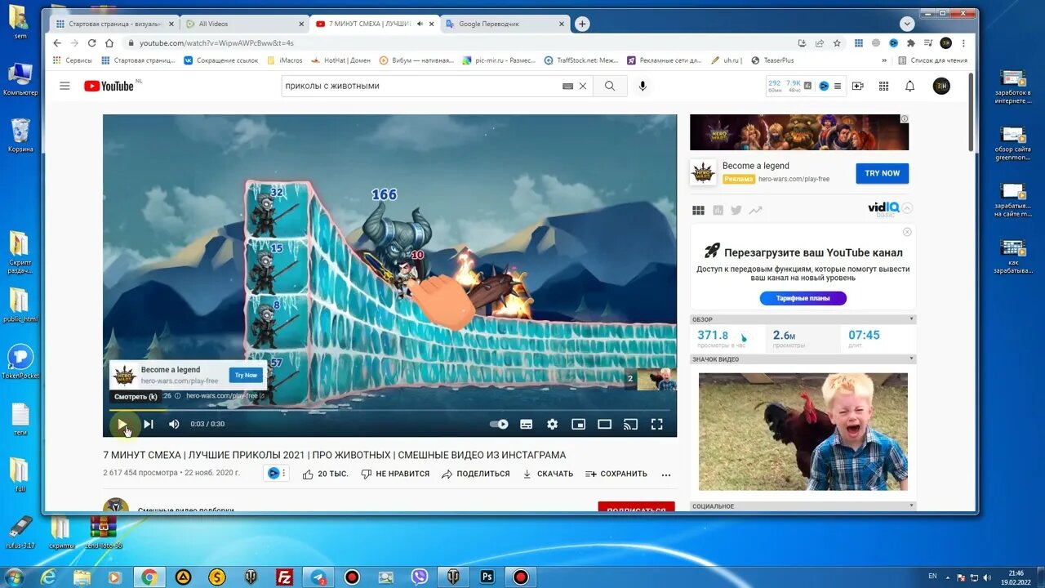
Task: Switch to the Стартовая страница browser tab
Action: pos(114,24)
